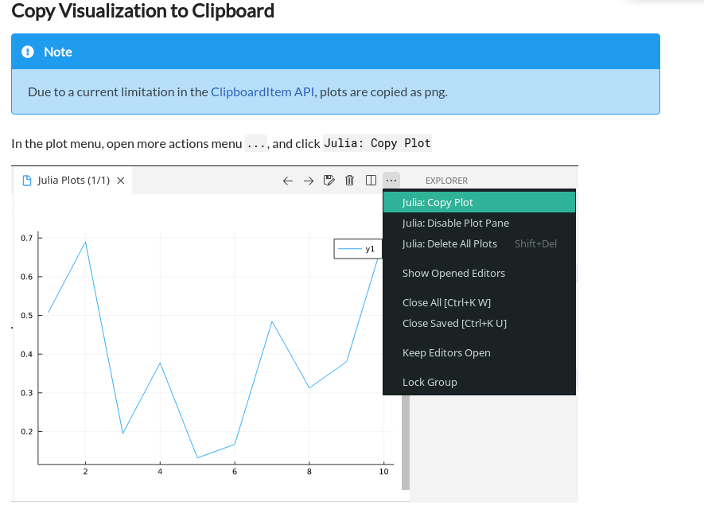Select Close All from the menu
Screen dimensions: 704x529
447,302
